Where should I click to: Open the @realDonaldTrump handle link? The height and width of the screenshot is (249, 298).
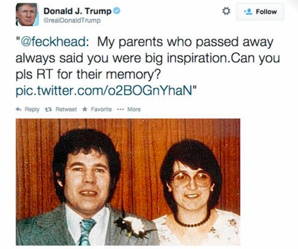72,20
